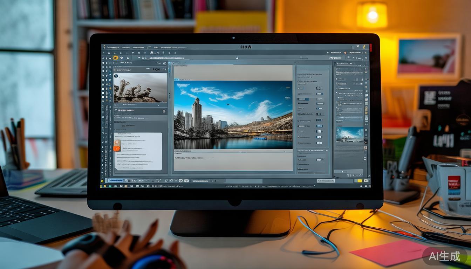Toggle the highlighted blue field in the settings panel

303,99
